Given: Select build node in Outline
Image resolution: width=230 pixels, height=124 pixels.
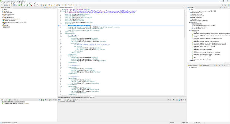Looking at the screenshot, I should coord(193,61).
